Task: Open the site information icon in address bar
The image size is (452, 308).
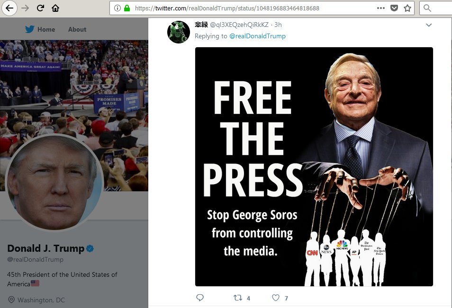Action: (118, 8)
